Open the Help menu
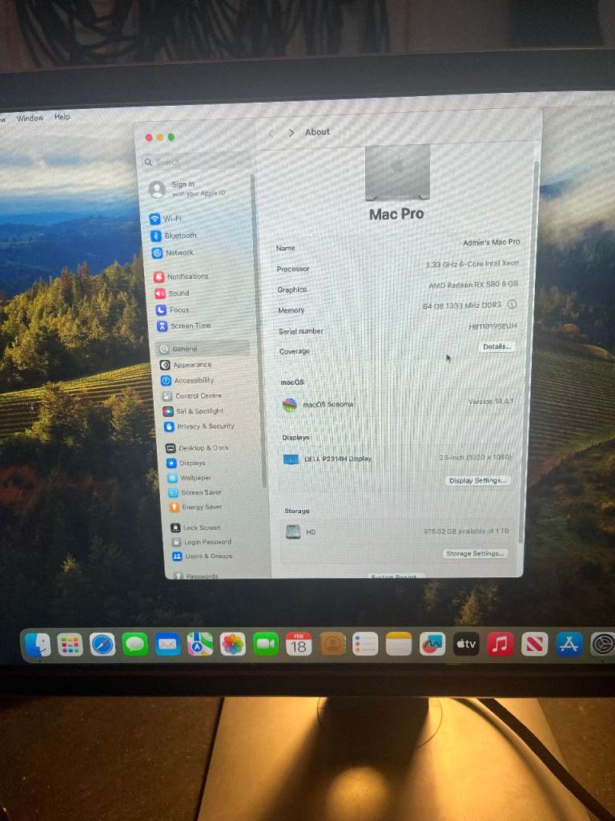Viewport: 615px width, 821px height. [x=62, y=117]
